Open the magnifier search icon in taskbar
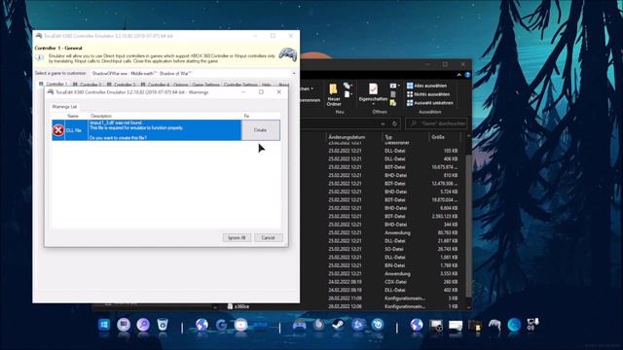Image resolution: width=623 pixels, height=350 pixels. (143, 325)
